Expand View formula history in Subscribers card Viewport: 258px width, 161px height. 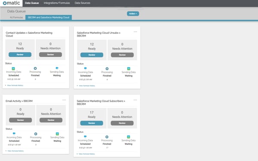(86, 154)
